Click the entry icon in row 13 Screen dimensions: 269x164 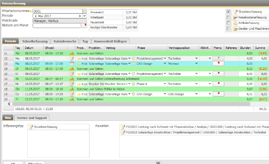tap(72, 64)
